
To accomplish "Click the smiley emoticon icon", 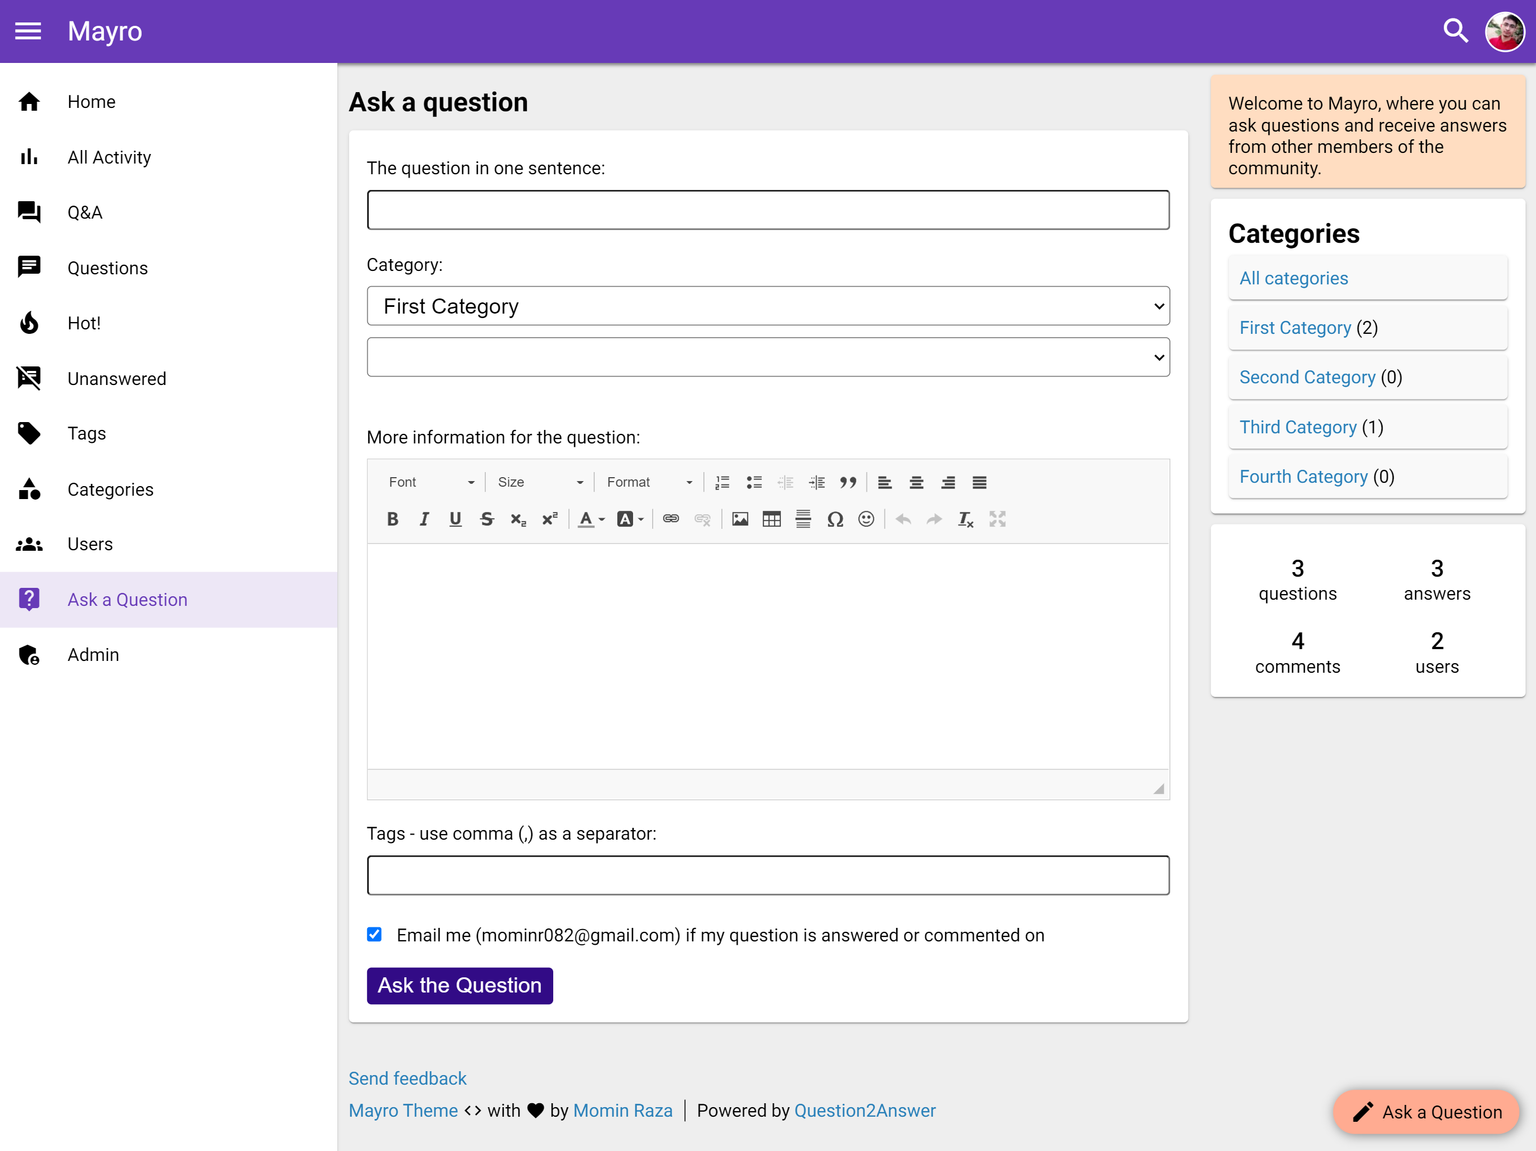I will 866,519.
